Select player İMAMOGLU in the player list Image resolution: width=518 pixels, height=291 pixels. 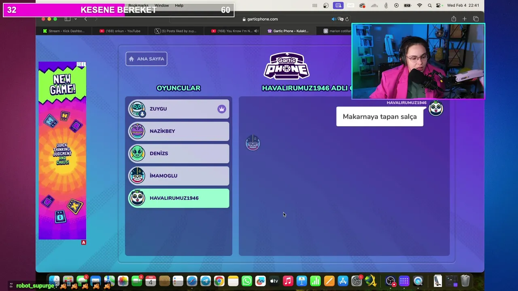[x=179, y=175]
